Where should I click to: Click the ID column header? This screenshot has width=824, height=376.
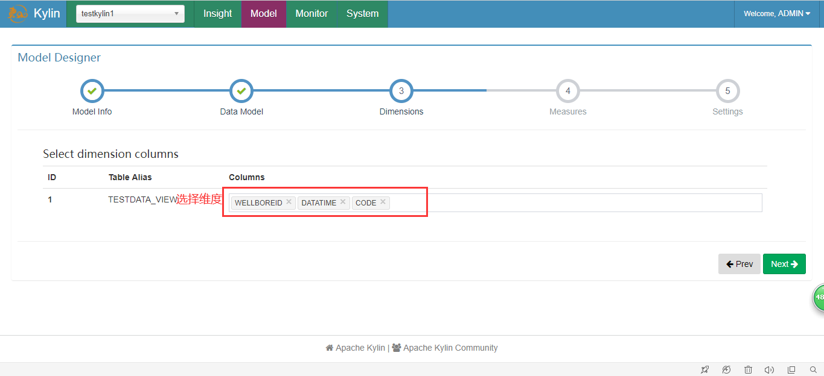52,177
